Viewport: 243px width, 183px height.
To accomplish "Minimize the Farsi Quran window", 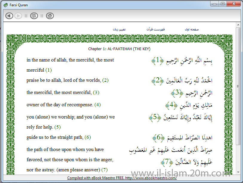I will [x=215, y=4].
